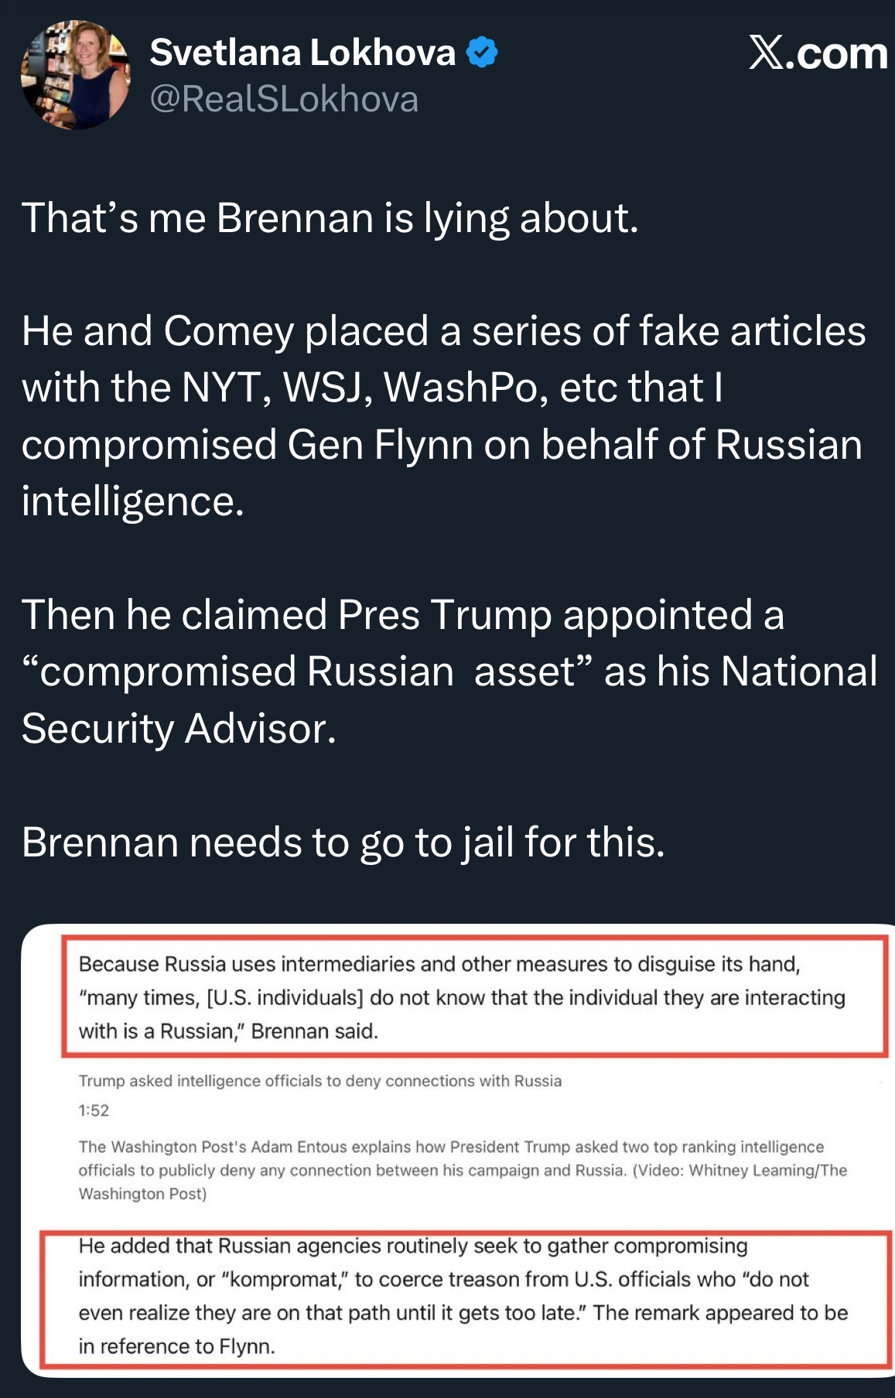Click Svetlana Lokhova's profile avatar photo
Image resolution: width=895 pixels, height=1398 pixels.
[x=75, y=75]
